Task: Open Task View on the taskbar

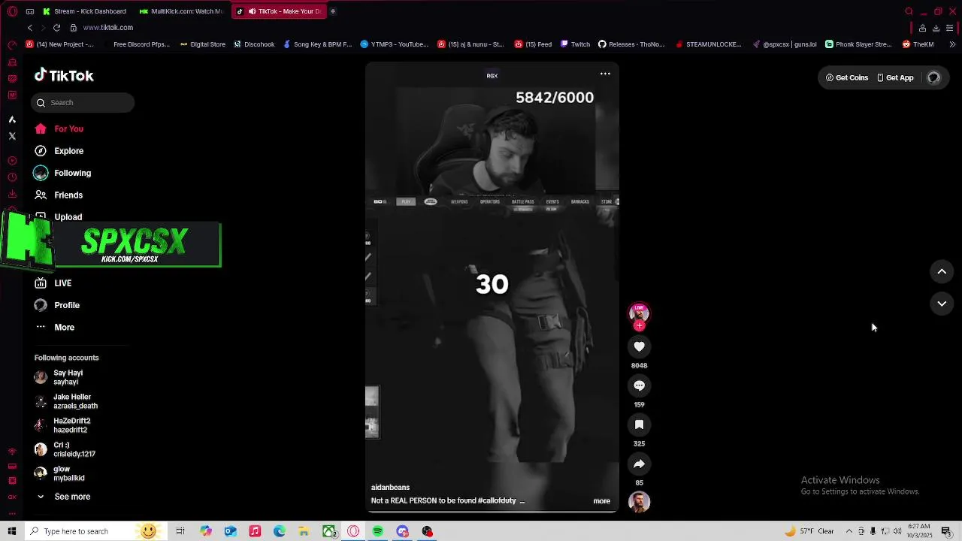Action: [x=180, y=531]
